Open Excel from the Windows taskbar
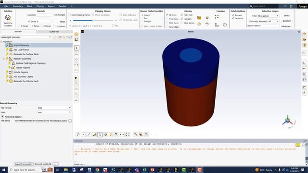308x173 pixels. pyautogui.click(x=144, y=170)
